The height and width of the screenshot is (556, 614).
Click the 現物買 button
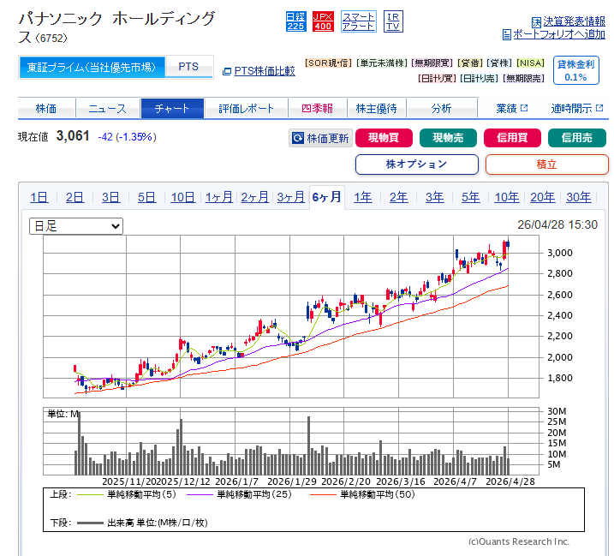pos(384,138)
